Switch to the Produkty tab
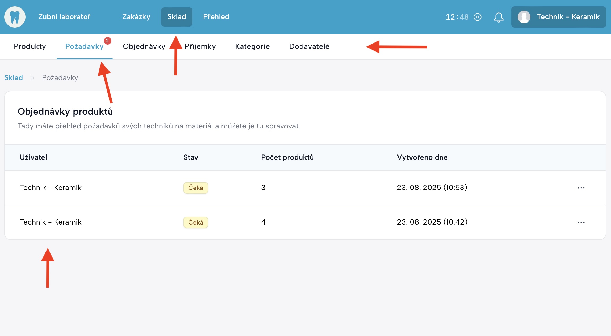Screen dimensions: 611x336 pos(30,46)
